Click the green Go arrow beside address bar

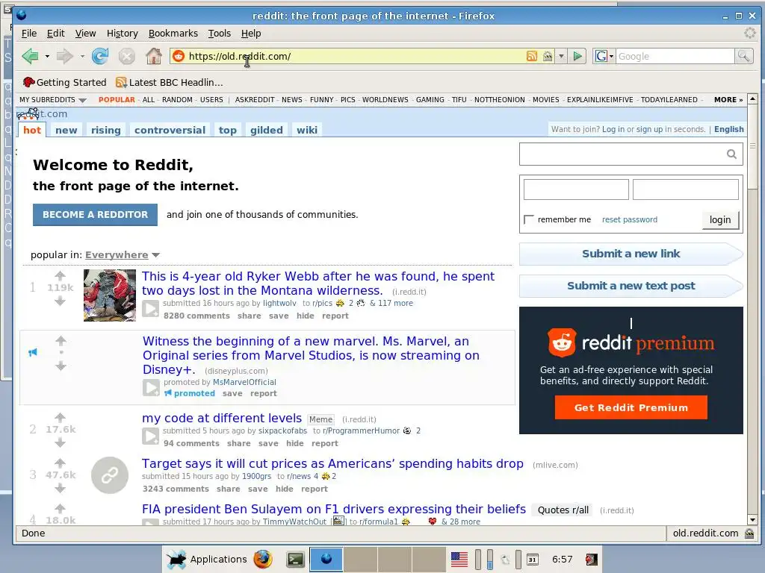pos(577,56)
